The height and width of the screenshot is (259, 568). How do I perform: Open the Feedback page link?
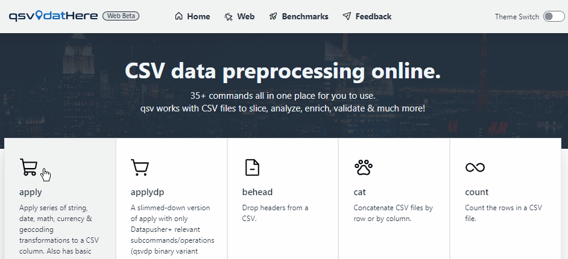pyautogui.click(x=373, y=16)
